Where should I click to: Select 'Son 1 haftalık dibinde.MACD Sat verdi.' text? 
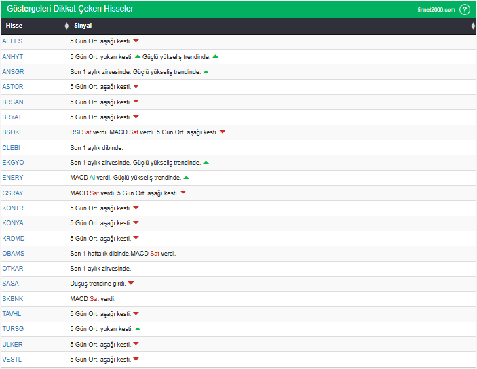pyautogui.click(x=123, y=254)
